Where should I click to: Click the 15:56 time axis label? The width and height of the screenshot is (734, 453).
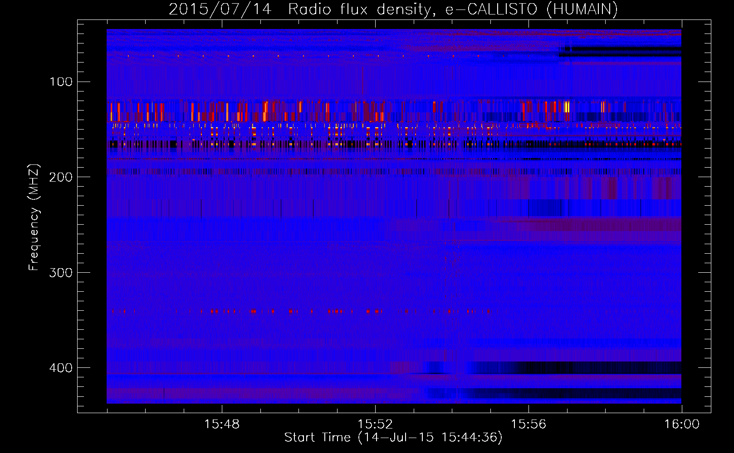click(x=528, y=424)
